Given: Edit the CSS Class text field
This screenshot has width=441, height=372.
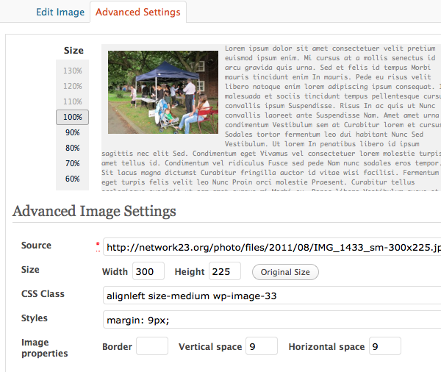Looking at the screenshot, I should click(272, 296).
